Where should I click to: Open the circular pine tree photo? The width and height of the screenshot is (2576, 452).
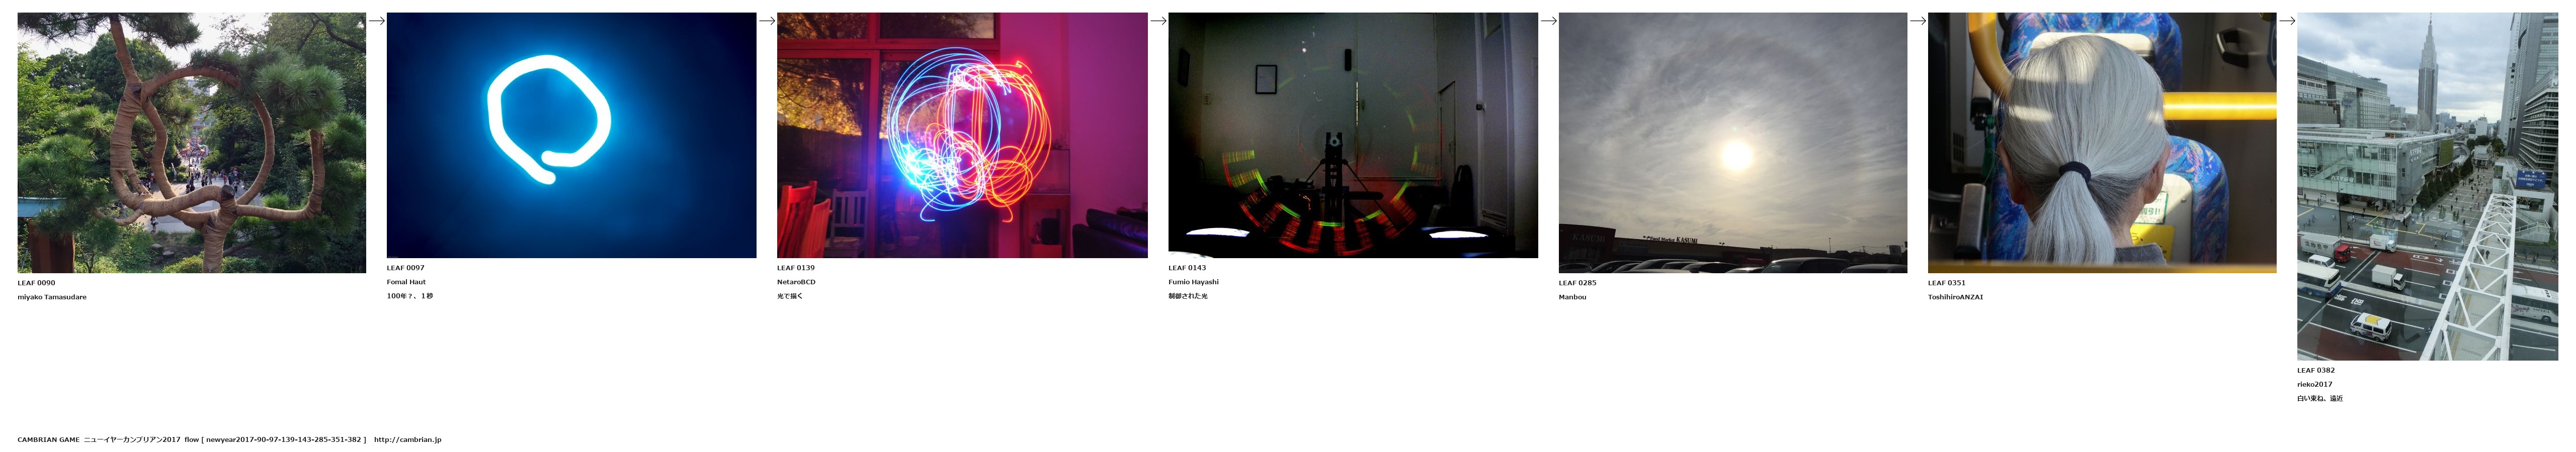pyautogui.click(x=191, y=143)
